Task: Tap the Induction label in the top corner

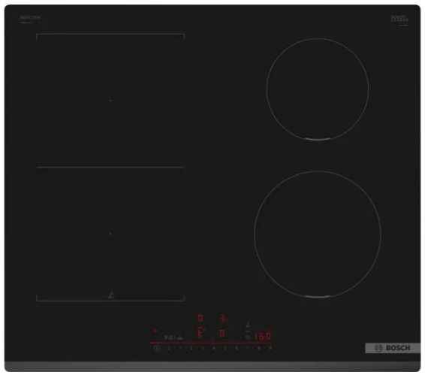Action: tap(30, 17)
